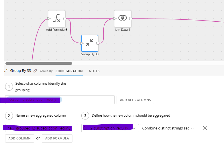224x150 pixels.
Task: Switch to the NOTES tab
Action: [x=94, y=71]
